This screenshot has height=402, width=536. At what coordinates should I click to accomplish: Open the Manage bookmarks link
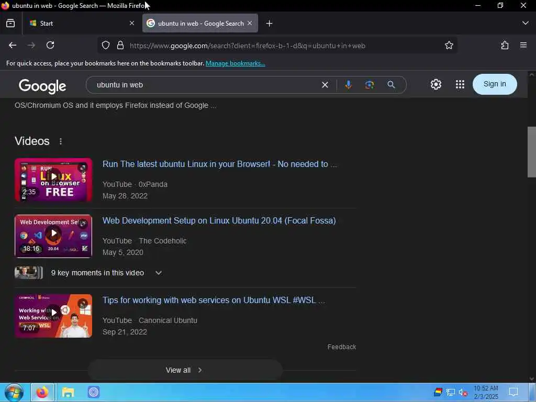click(x=236, y=63)
